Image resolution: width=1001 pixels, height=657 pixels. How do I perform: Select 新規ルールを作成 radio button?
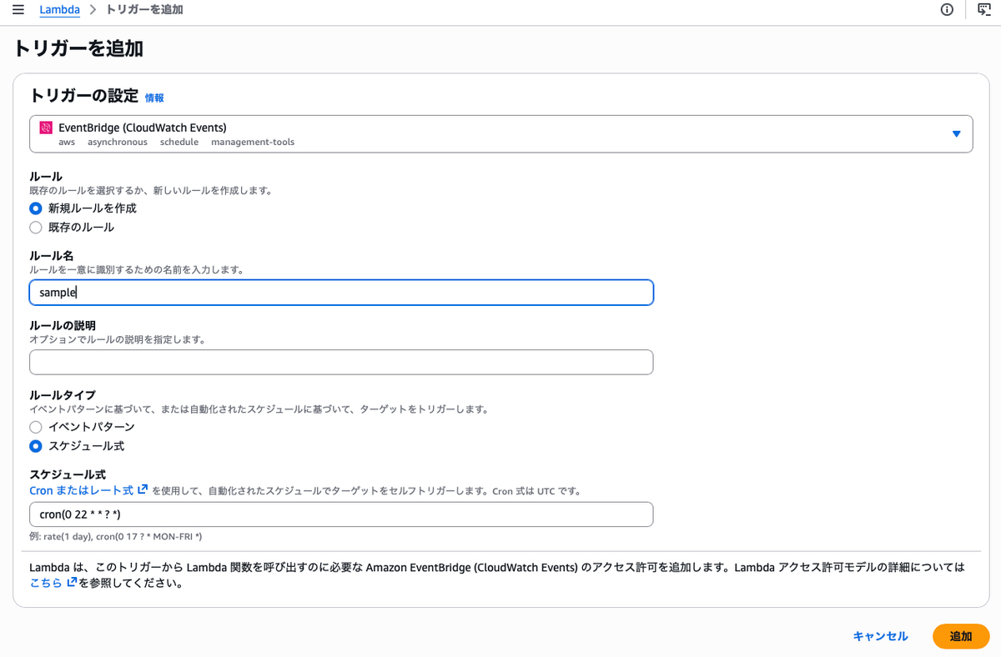[x=36, y=208]
